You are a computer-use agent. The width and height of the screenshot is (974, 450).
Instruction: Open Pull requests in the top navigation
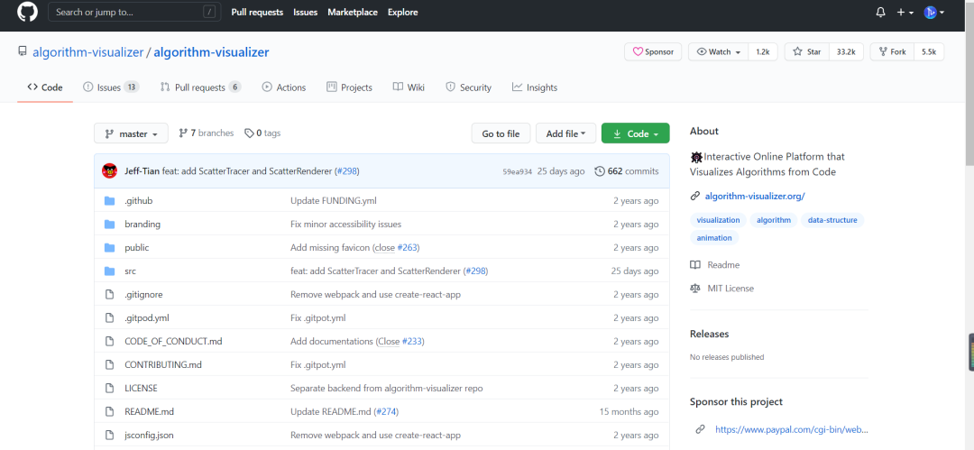pyautogui.click(x=257, y=12)
